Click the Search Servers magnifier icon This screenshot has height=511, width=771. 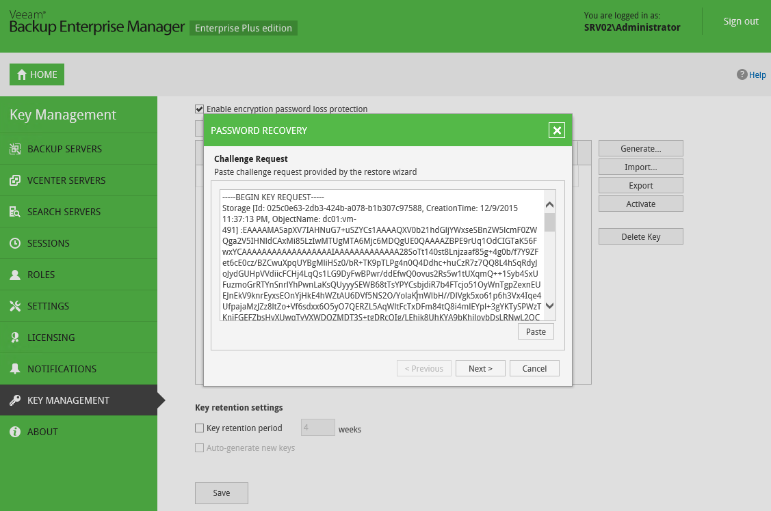(x=14, y=212)
